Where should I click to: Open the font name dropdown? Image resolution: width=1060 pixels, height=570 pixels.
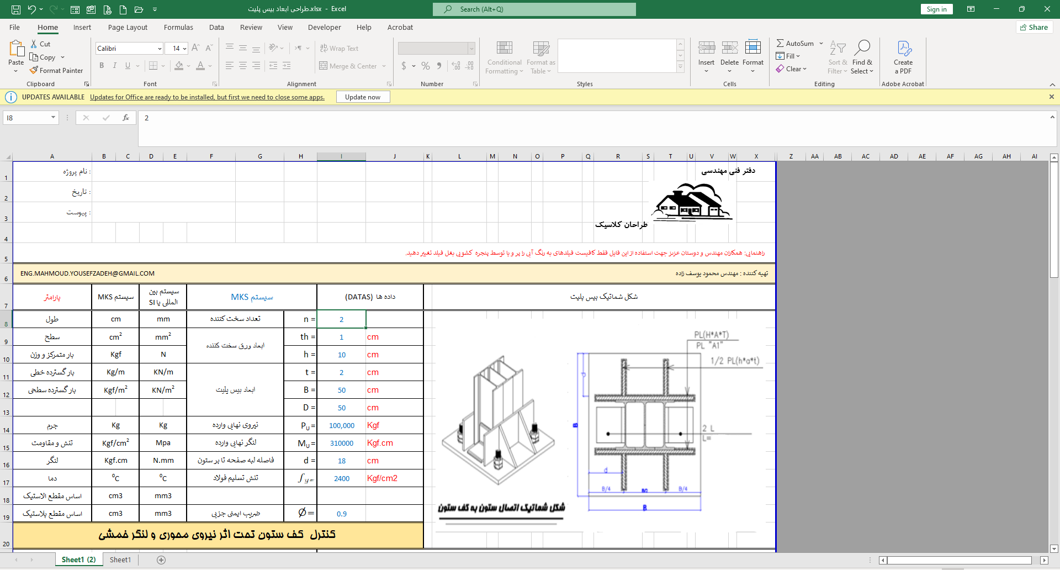click(160, 49)
